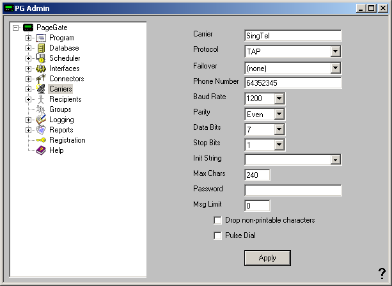Click the question mark help icon

tap(382, 273)
